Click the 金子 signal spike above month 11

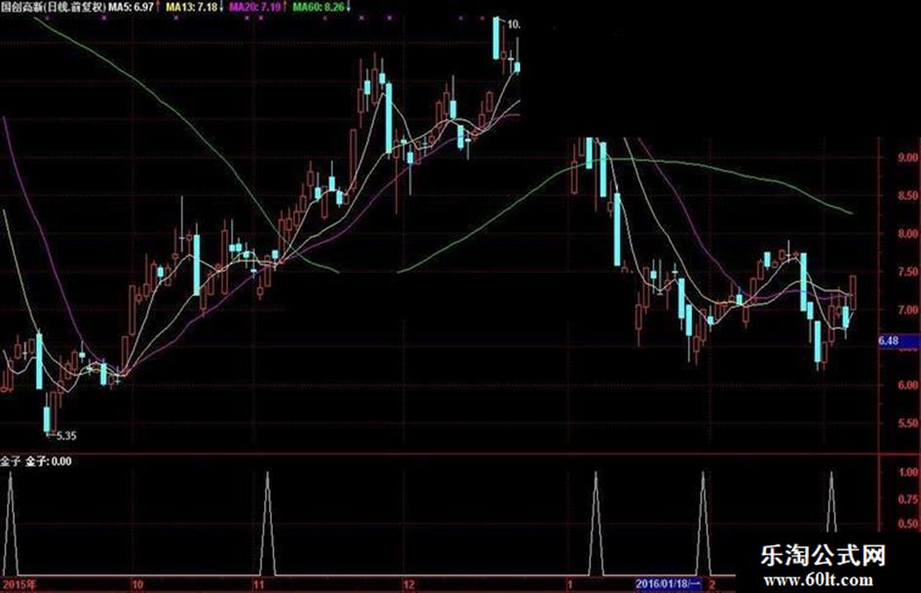click(x=268, y=523)
